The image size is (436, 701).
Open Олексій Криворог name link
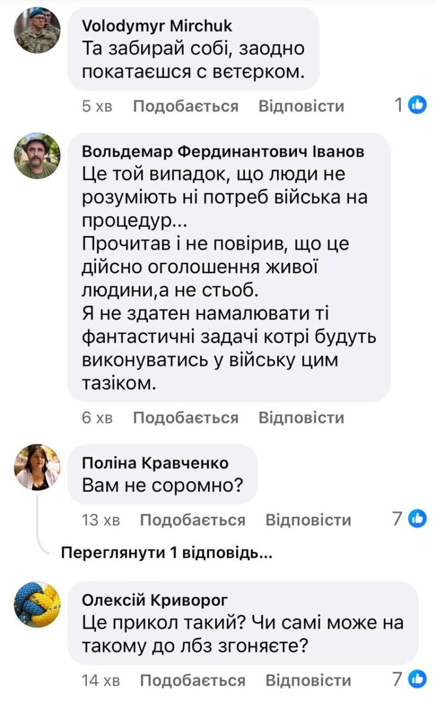point(155,601)
